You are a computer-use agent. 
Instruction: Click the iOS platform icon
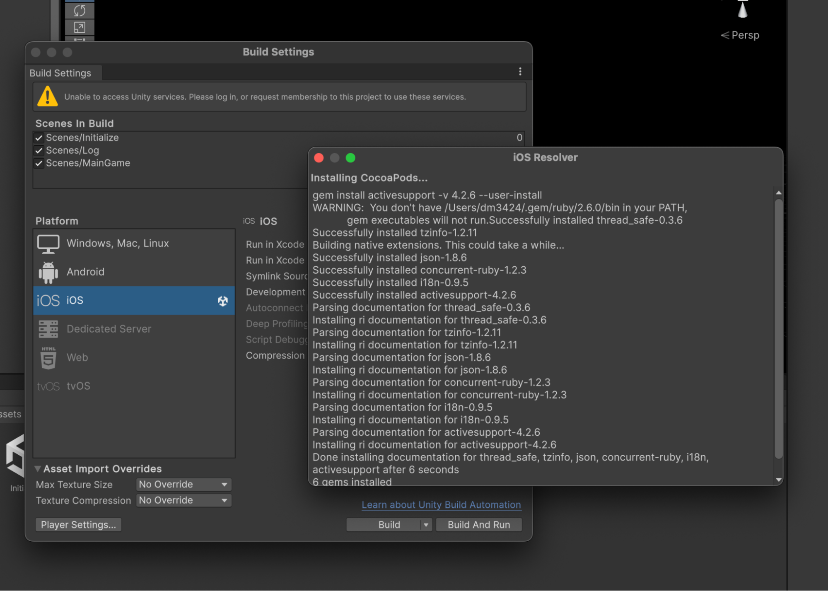point(48,300)
